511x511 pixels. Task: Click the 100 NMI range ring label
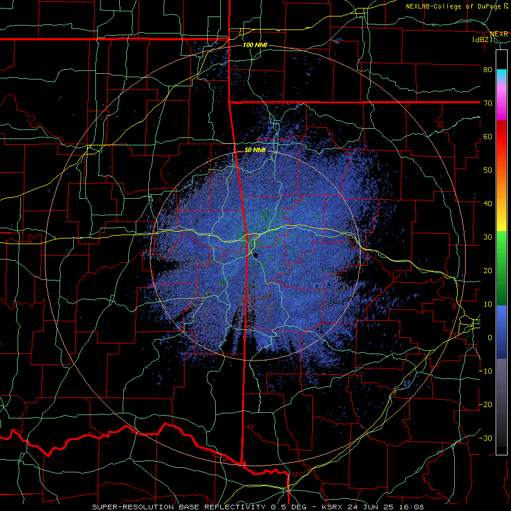pyautogui.click(x=255, y=45)
